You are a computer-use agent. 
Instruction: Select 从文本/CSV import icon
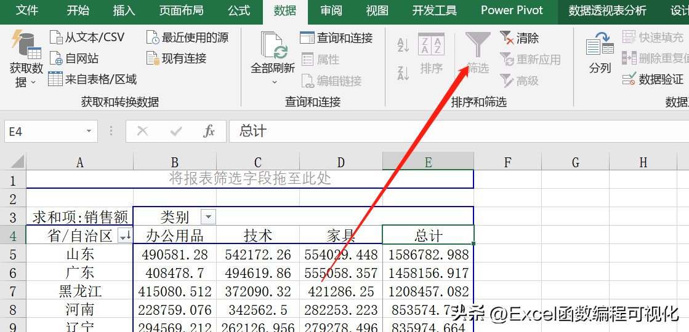(x=56, y=38)
